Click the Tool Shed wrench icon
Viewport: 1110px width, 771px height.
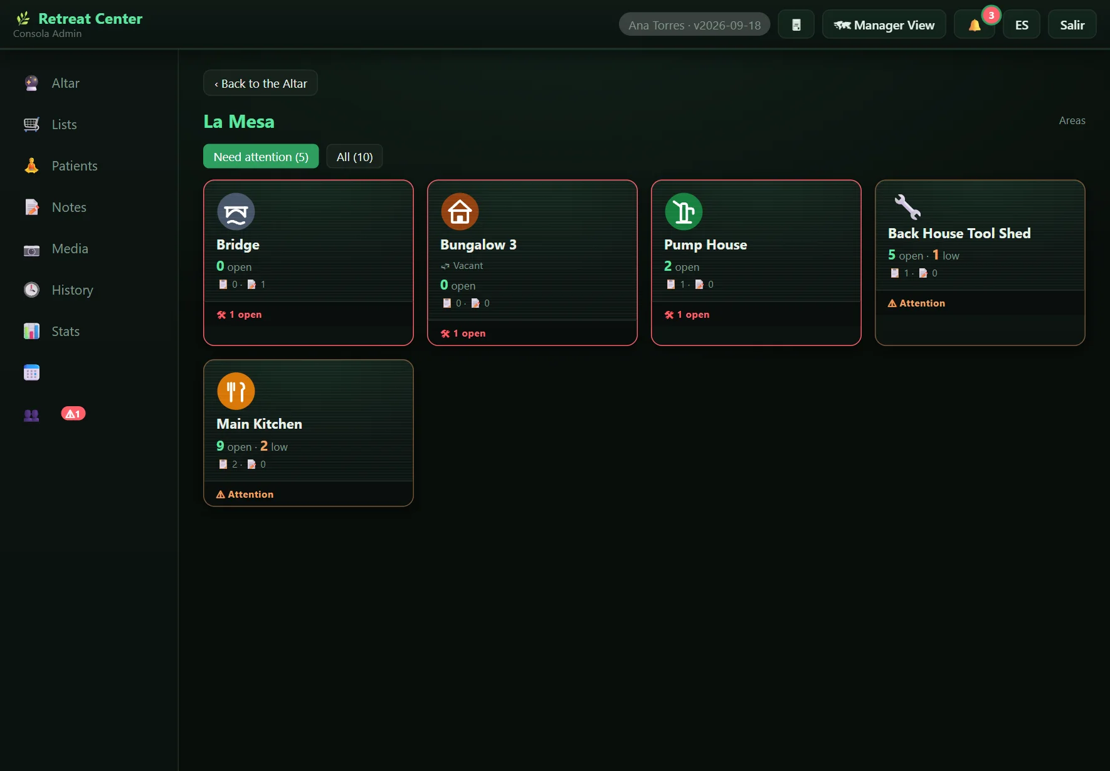coord(907,207)
